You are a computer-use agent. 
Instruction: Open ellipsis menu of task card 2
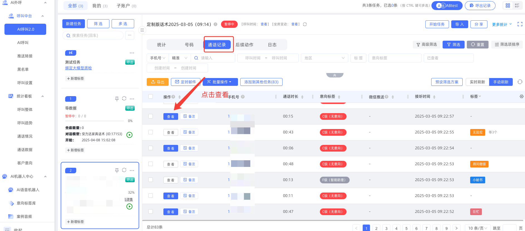132,171
